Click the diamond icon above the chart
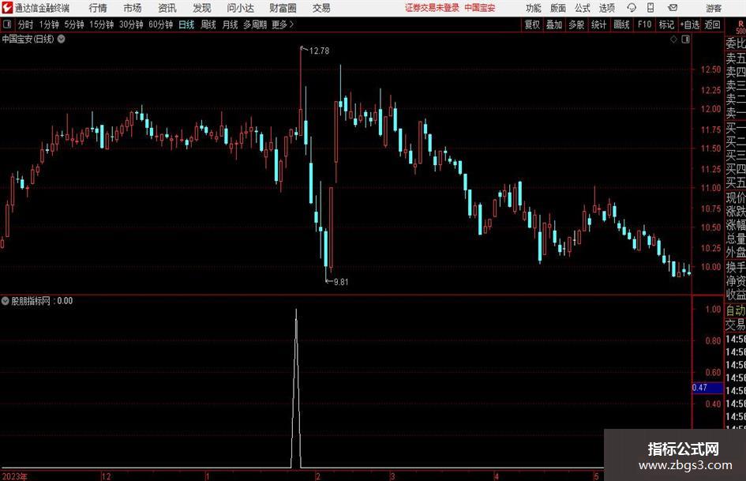This screenshot has width=746, height=481. 673,39
